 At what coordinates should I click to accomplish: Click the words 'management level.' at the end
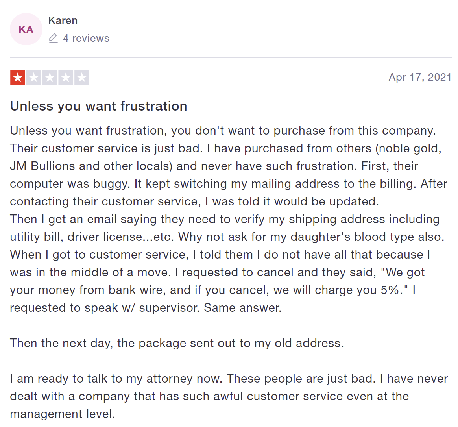click(x=63, y=414)
